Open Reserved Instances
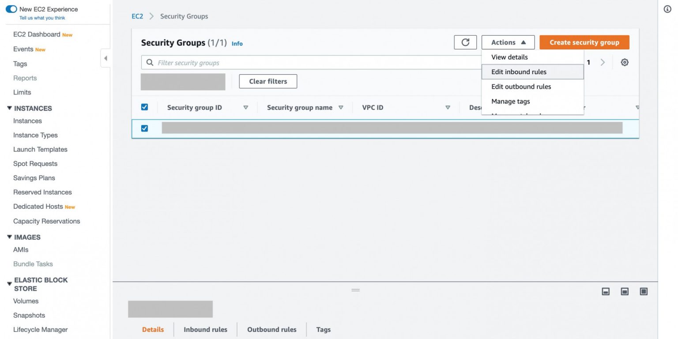Screen dimensions: 678x339 [x=42, y=192]
